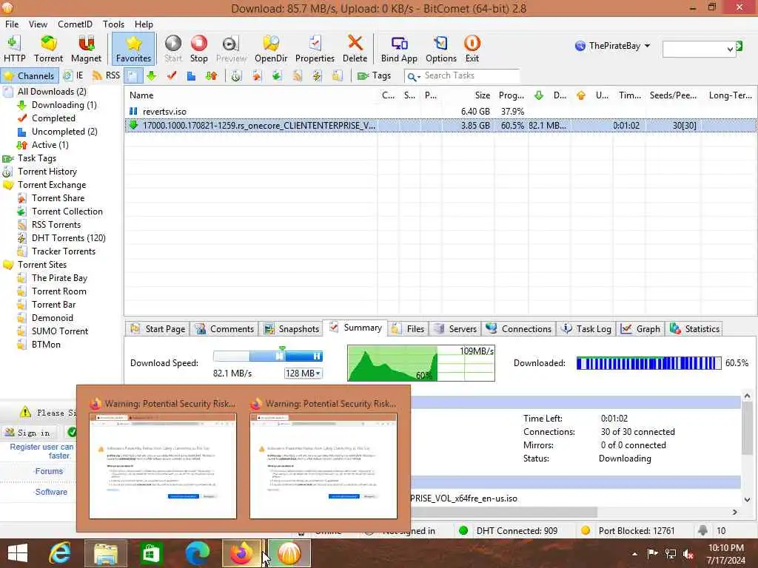Delete the selected task

(x=355, y=49)
